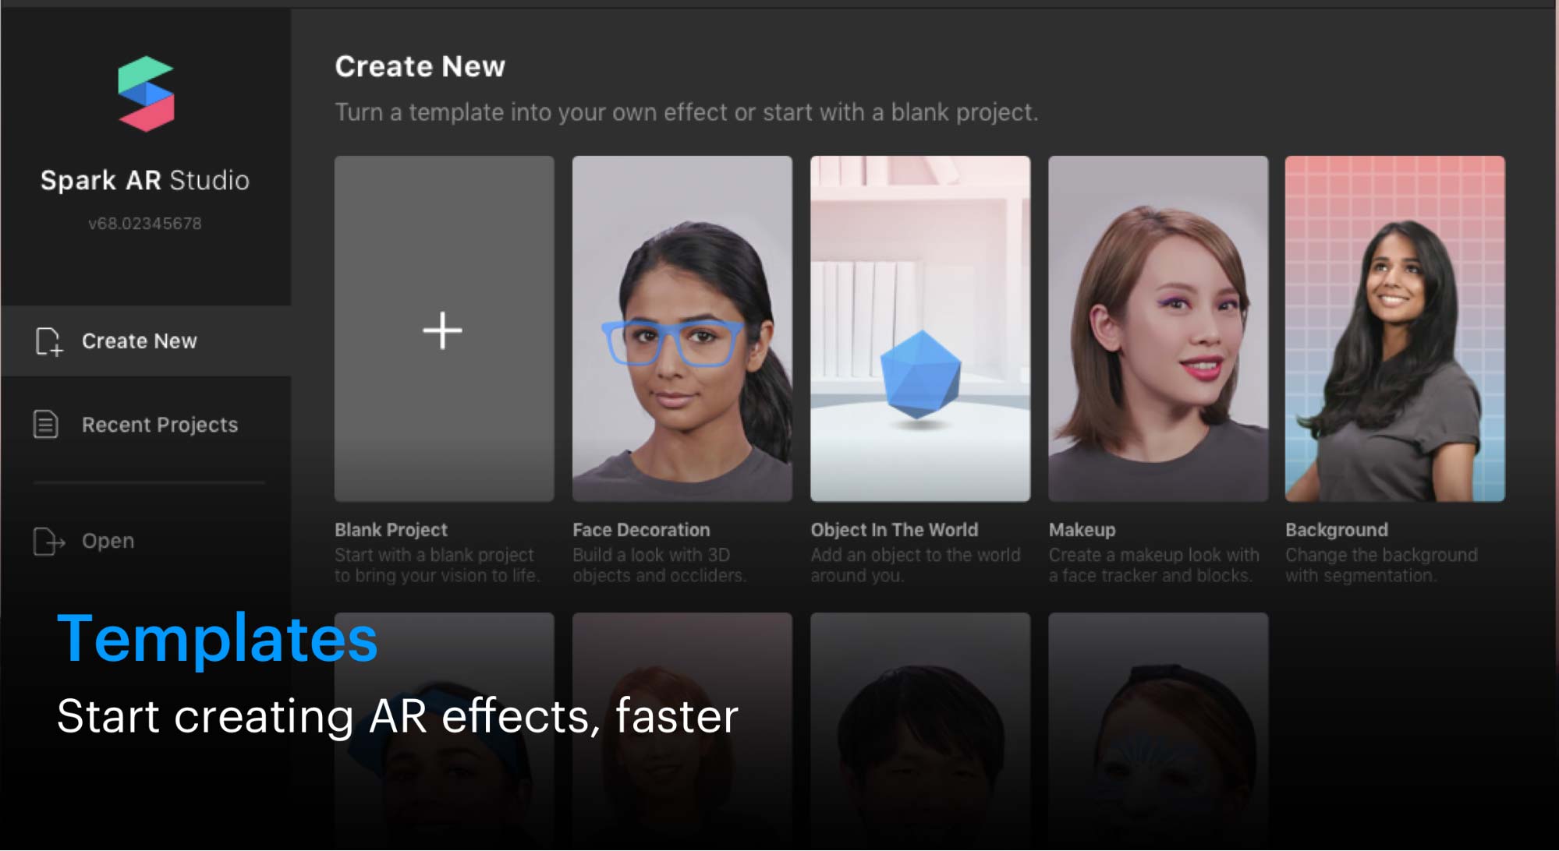Open the Recent Projects section
Image resolution: width=1559 pixels, height=851 pixels.
159,425
